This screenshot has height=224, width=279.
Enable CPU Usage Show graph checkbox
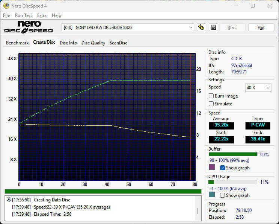pyautogui.click(x=223, y=195)
